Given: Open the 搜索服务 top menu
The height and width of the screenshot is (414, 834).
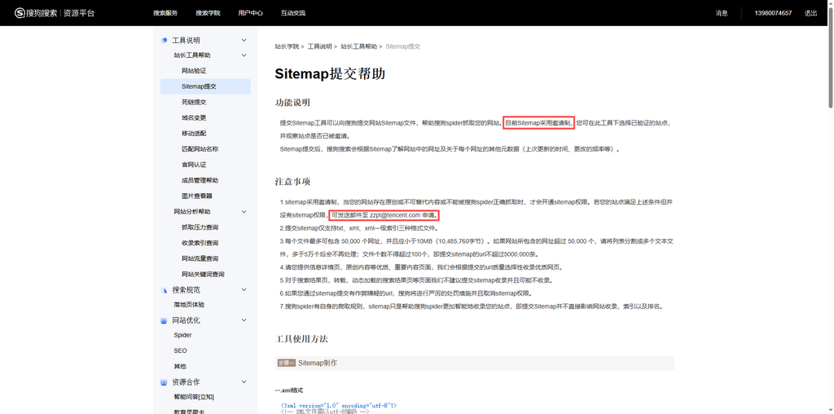Looking at the screenshot, I should (165, 13).
